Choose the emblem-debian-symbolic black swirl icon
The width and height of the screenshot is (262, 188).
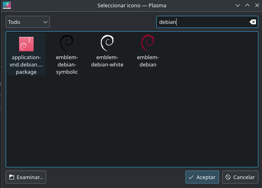click(x=67, y=43)
